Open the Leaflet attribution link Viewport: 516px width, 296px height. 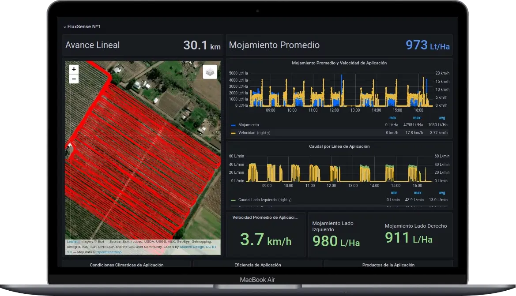pos(72,241)
